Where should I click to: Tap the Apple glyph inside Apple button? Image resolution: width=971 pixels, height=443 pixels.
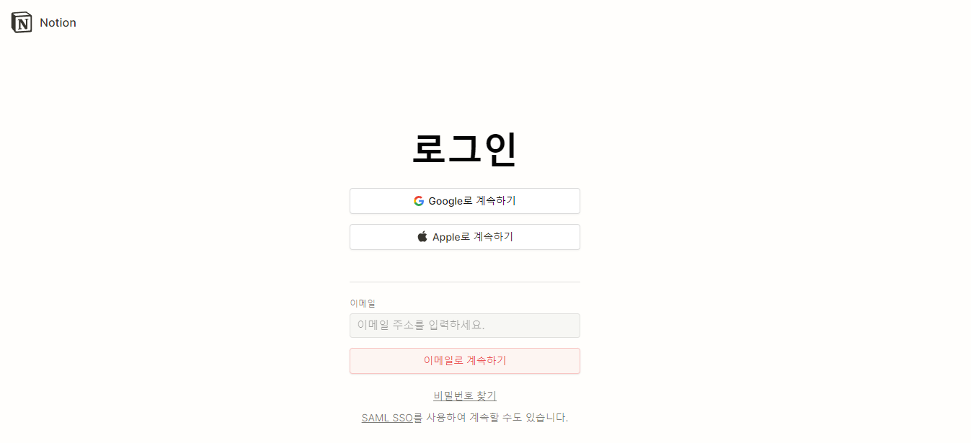click(x=422, y=236)
